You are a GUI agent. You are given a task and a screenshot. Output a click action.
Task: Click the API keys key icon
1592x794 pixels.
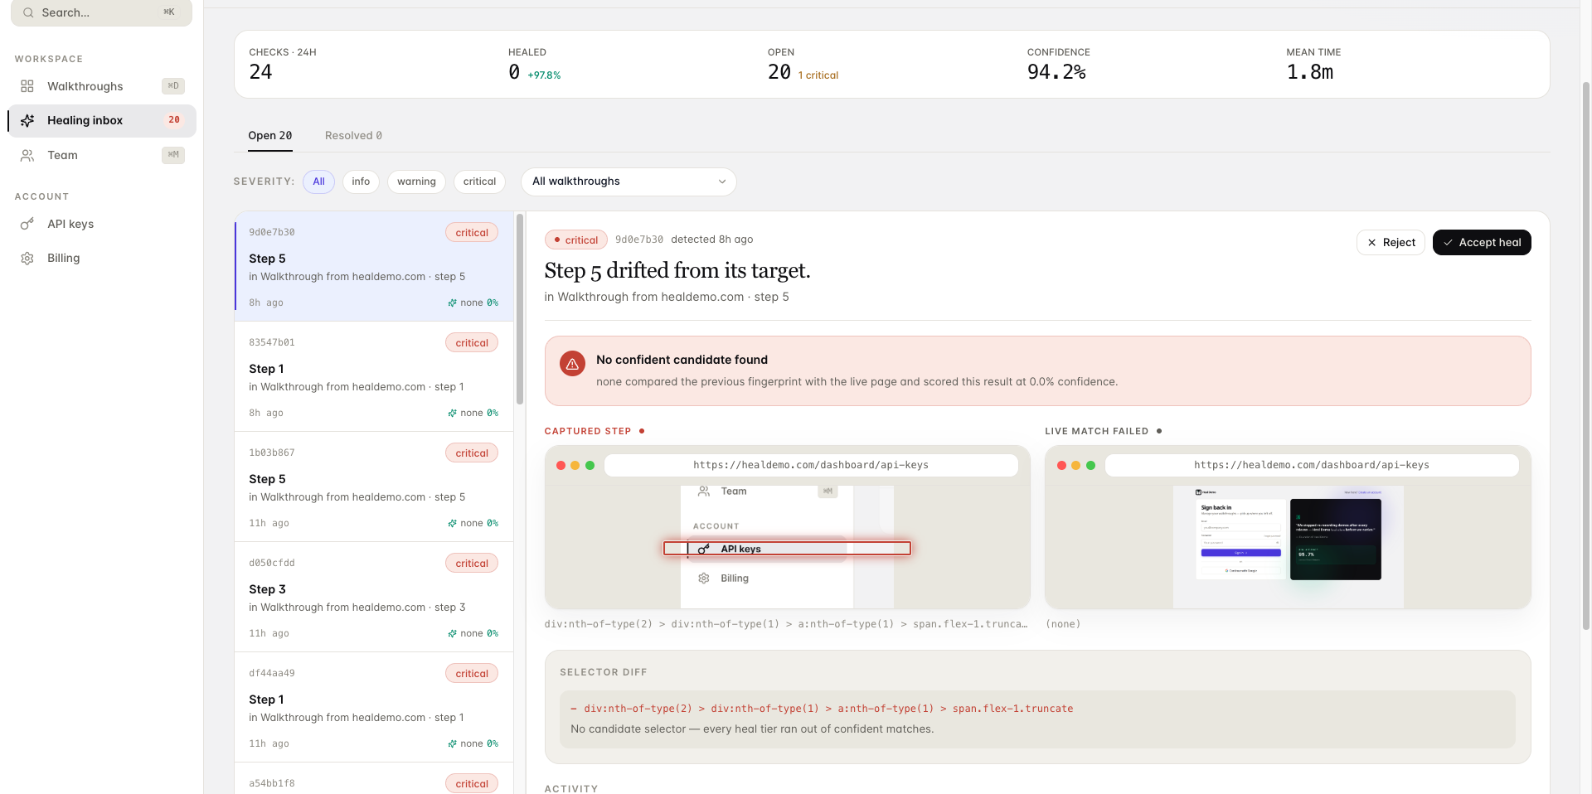tap(27, 224)
